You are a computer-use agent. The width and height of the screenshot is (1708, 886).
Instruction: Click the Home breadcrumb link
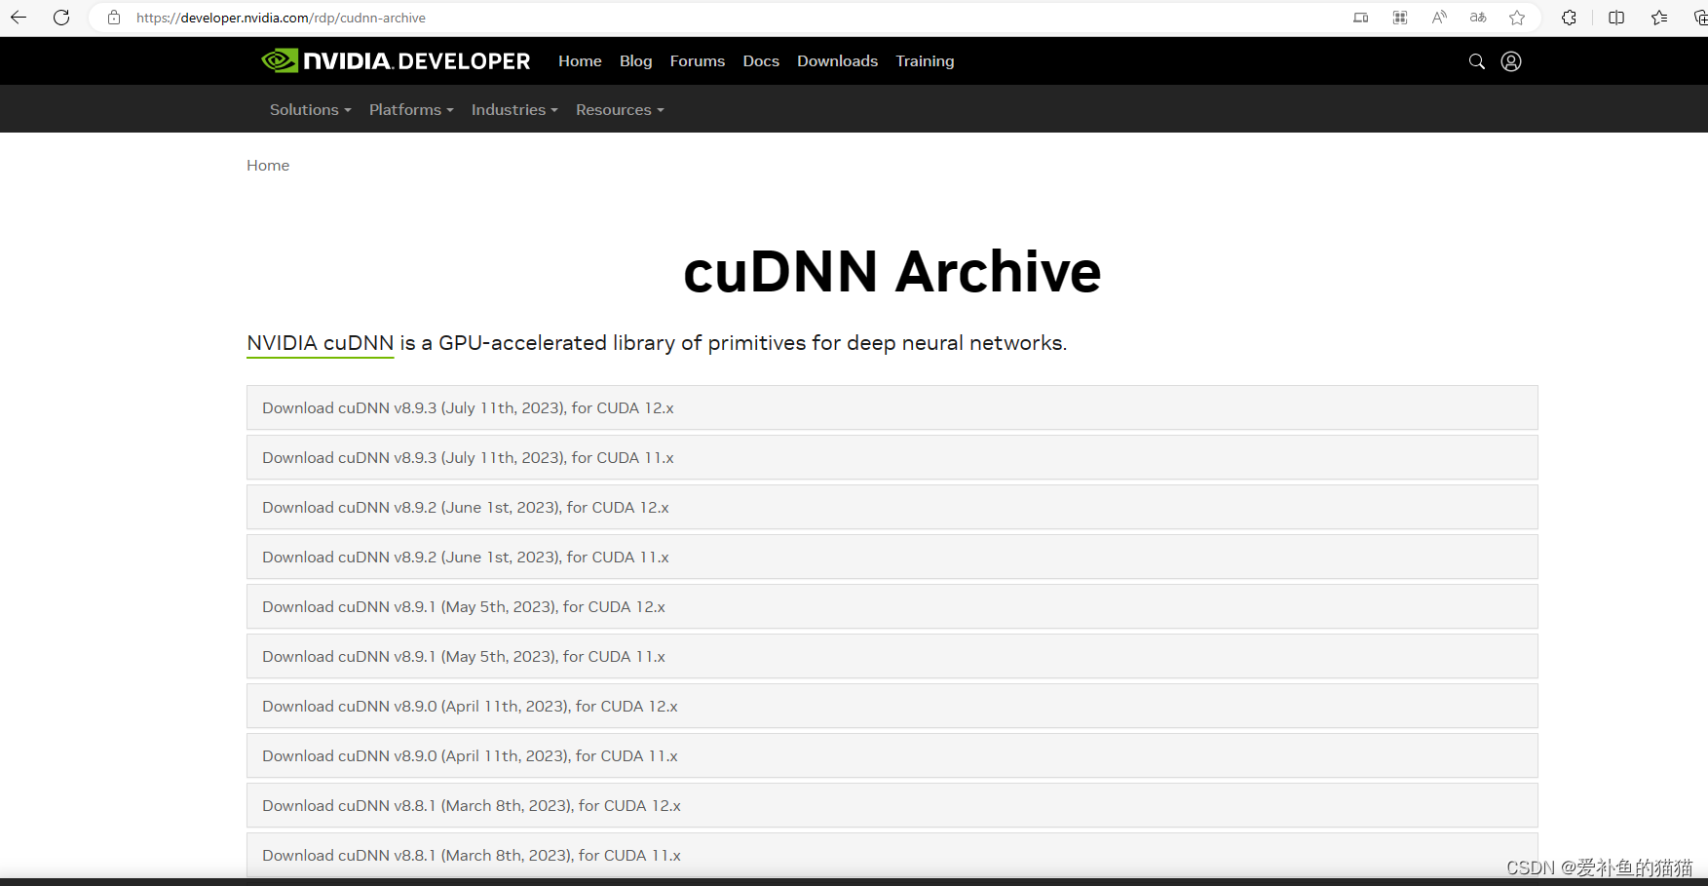[268, 165]
